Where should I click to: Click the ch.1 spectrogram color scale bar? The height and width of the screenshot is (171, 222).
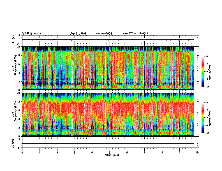pos(203,72)
